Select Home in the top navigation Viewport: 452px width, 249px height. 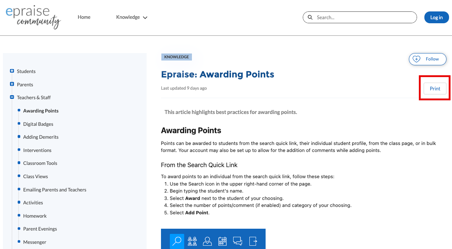pos(84,17)
